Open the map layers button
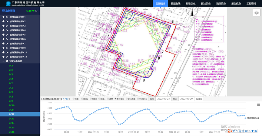 (257, 12)
